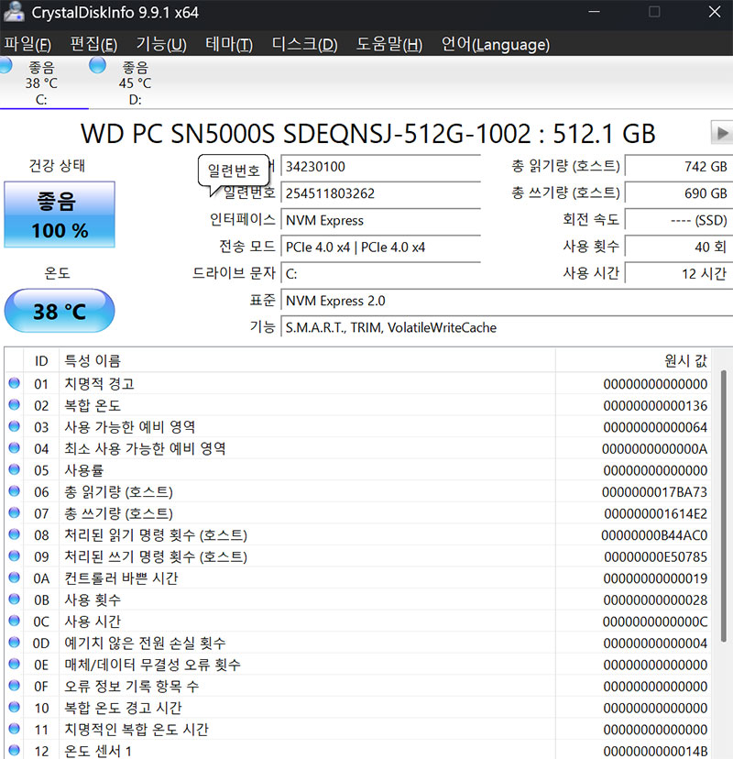
Task: Click the blue status orb for D: drive
Action: [97, 65]
